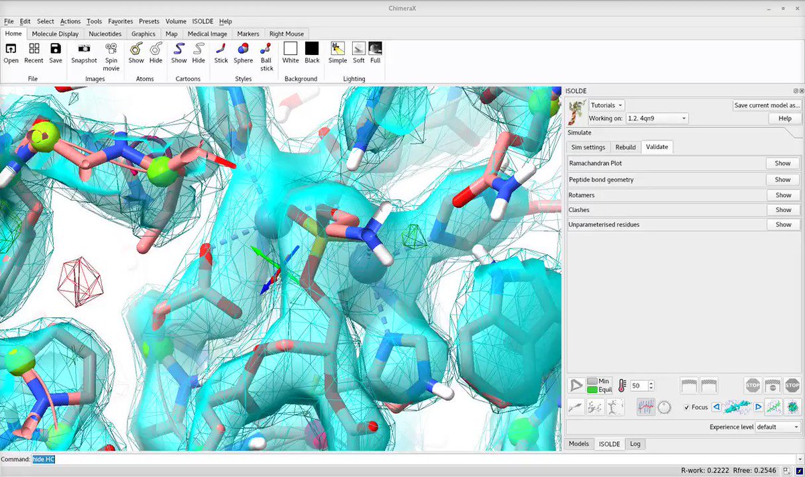Set Full lighting
This screenshot has height=477, width=805.
375,48
